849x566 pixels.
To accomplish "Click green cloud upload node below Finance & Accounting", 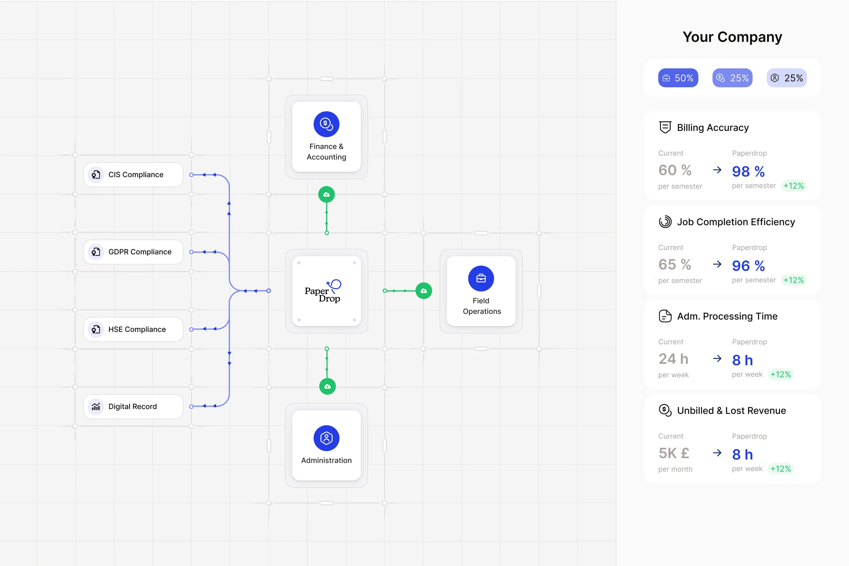I will tap(326, 195).
